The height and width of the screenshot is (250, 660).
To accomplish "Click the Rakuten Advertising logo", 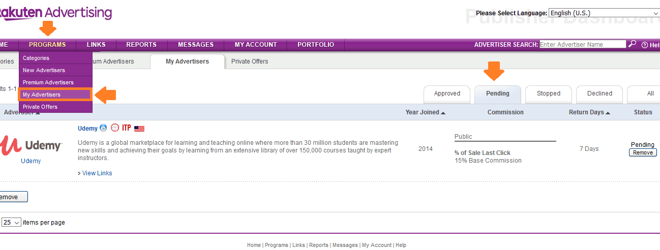I will point(56,13).
